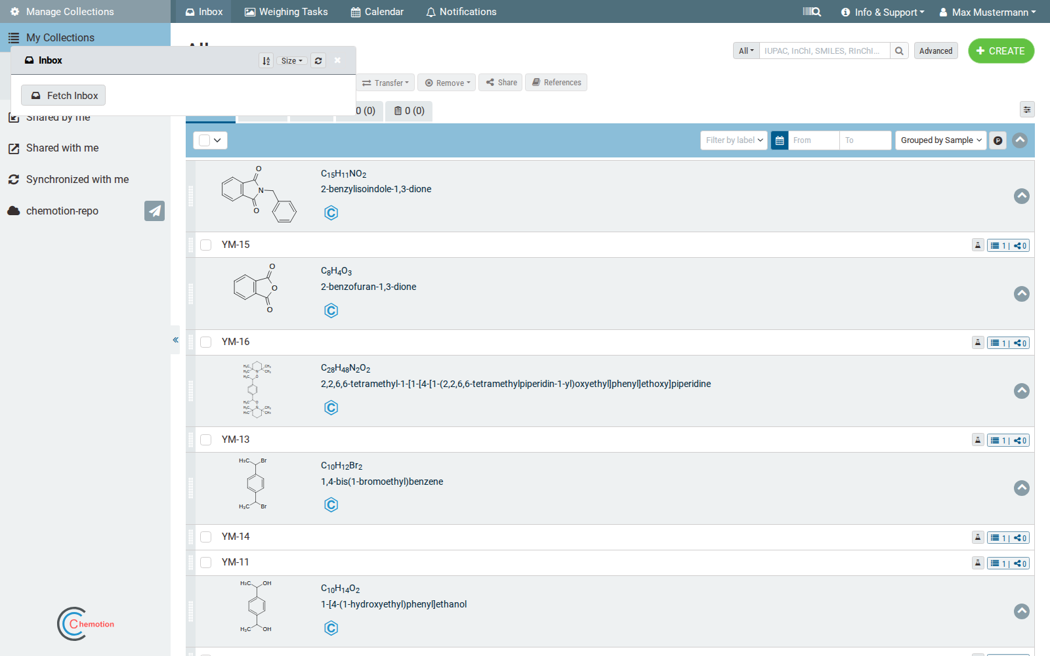Open the barcode scanner search icon
Image resolution: width=1050 pixels, height=656 pixels.
812,12
